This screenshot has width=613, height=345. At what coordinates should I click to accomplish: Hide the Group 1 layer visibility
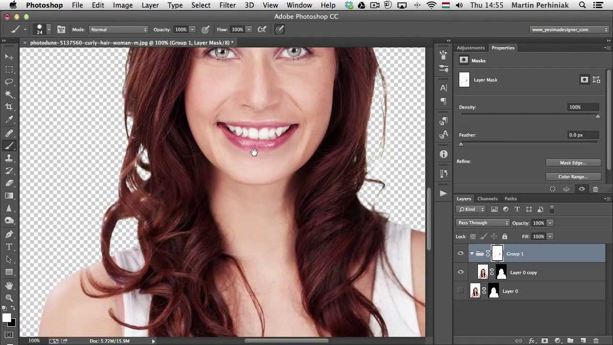[x=461, y=253]
